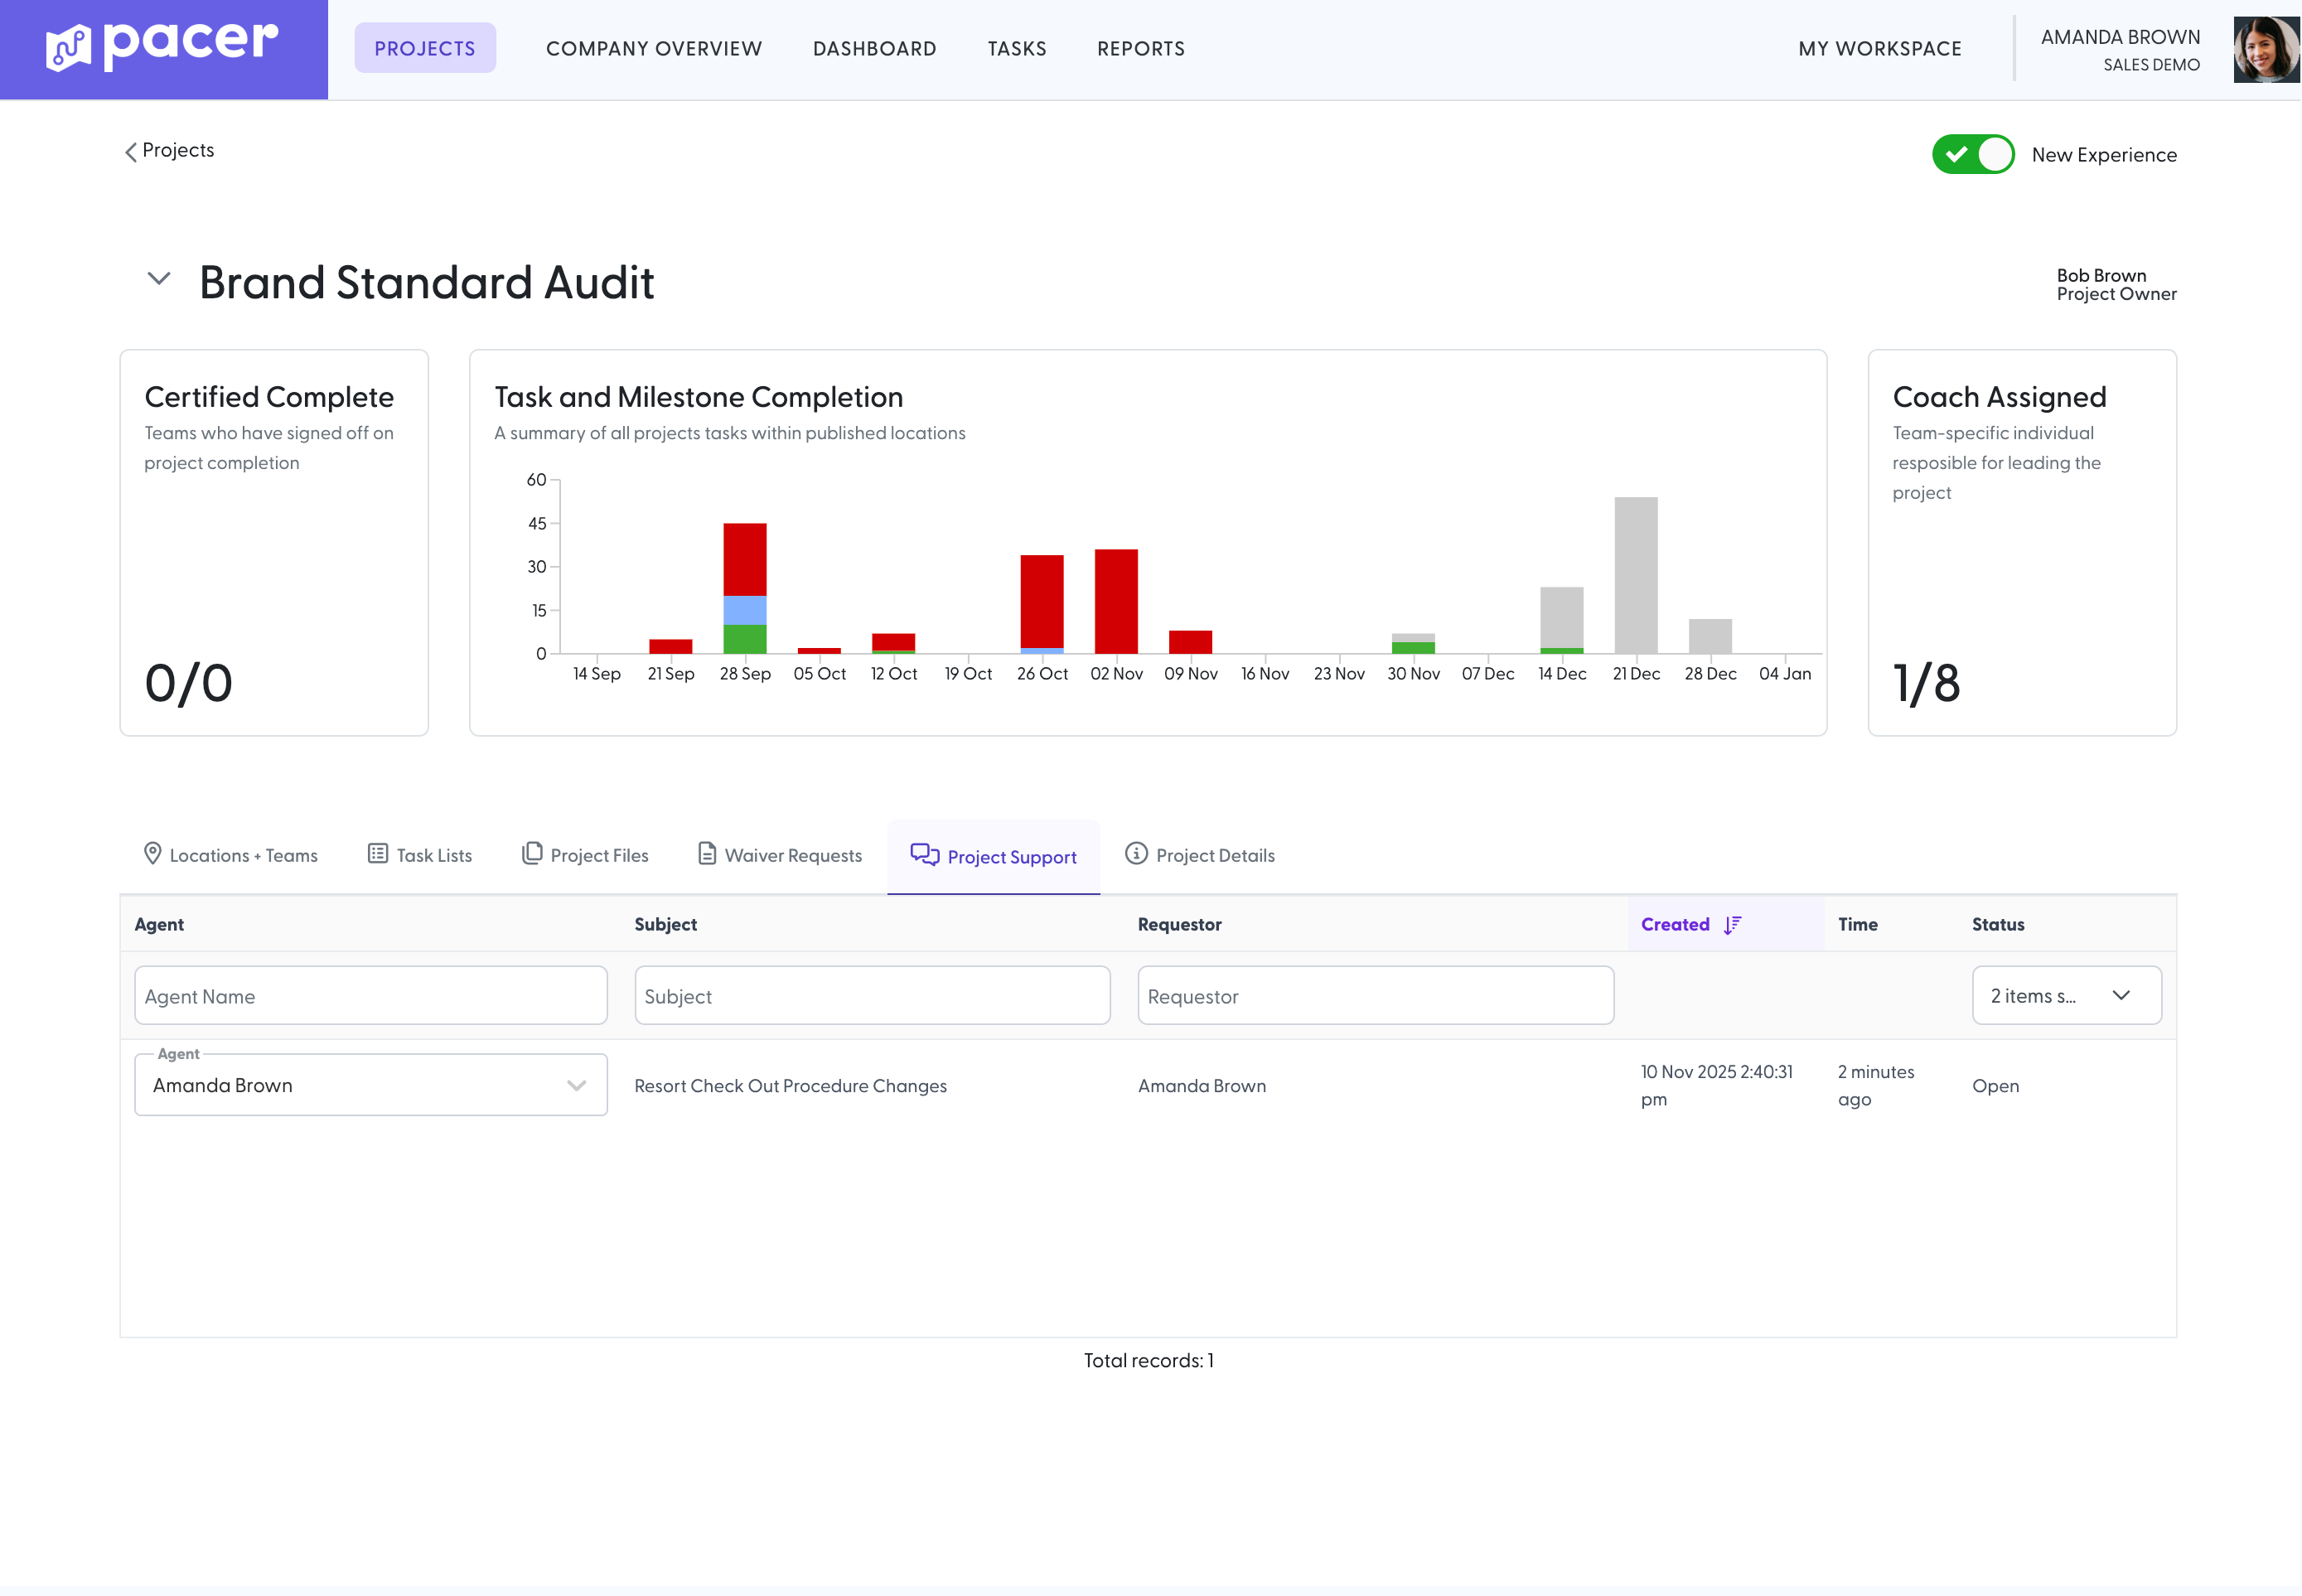Open the Agent dropdown showing Amanda Brown
The width and height of the screenshot is (2302, 1596).
370,1085
